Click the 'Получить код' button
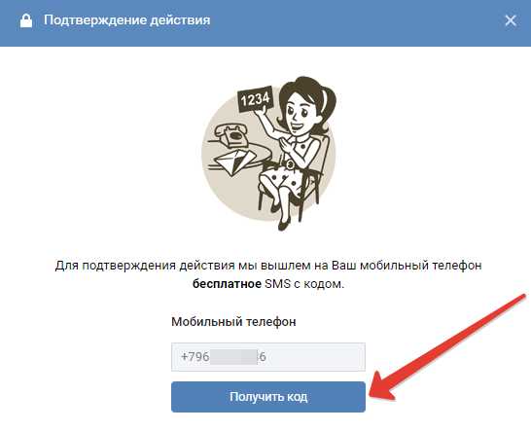 click(268, 397)
